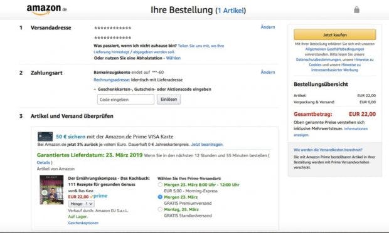Choose a pickup station via Wählen
389x233 pixels.
173,58
